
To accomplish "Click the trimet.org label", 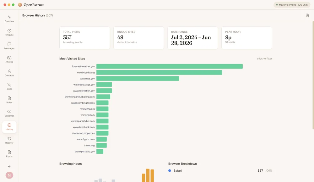I will (89, 145).
